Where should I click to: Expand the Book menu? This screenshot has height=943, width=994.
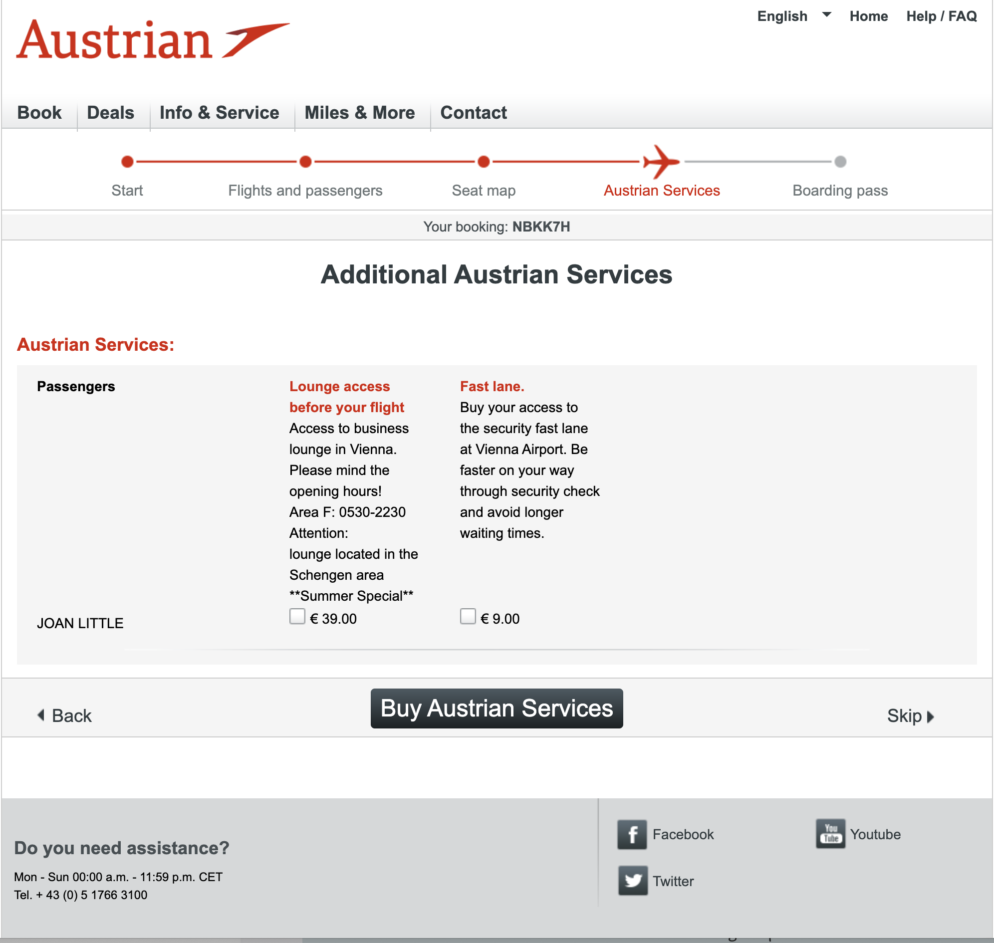[39, 113]
